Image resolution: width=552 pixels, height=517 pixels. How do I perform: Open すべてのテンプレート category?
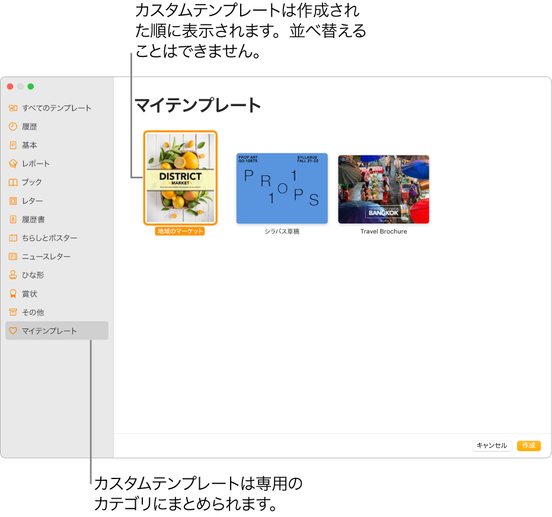[57, 108]
